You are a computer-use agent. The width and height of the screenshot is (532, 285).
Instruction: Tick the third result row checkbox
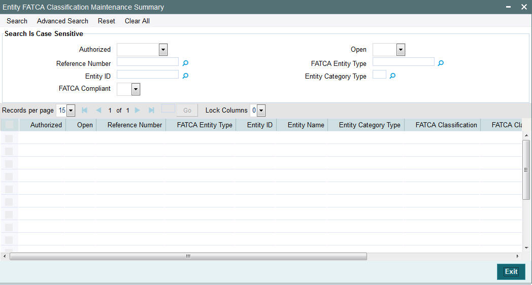(9, 164)
